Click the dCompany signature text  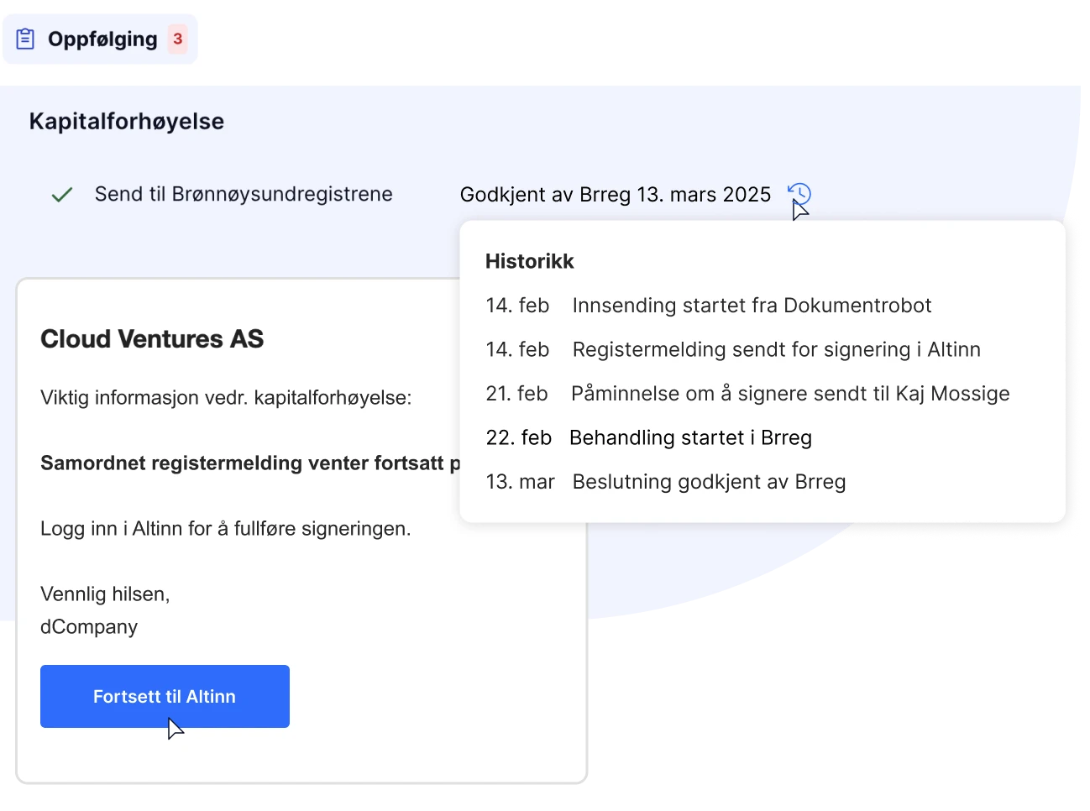89,627
